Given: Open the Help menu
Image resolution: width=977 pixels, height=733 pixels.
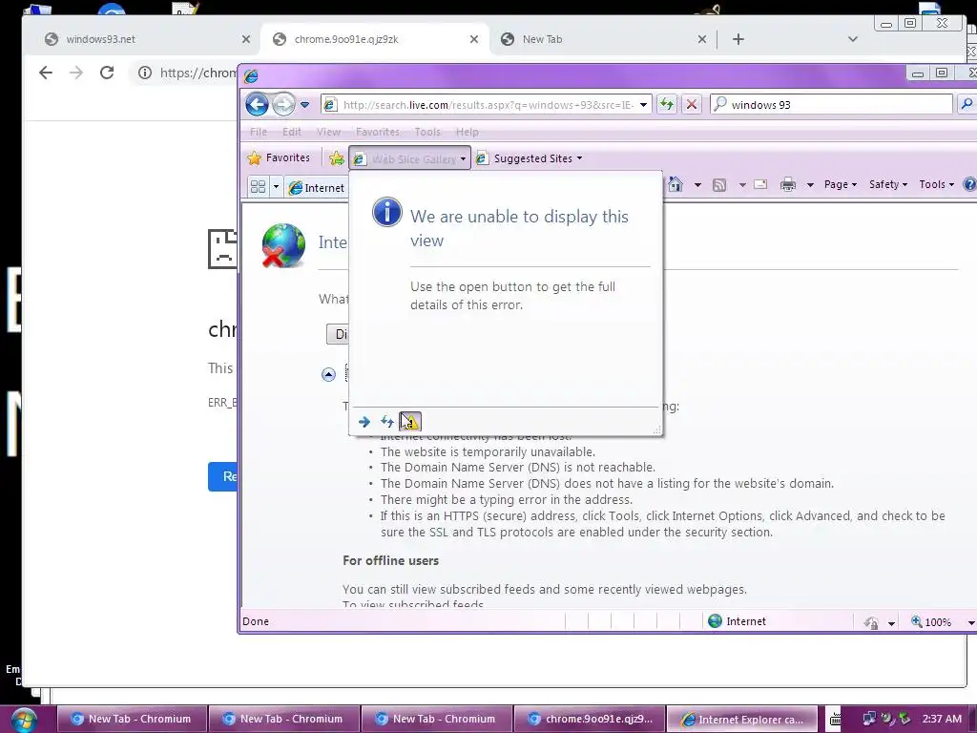Looking at the screenshot, I should pyautogui.click(x=468, y=132).
